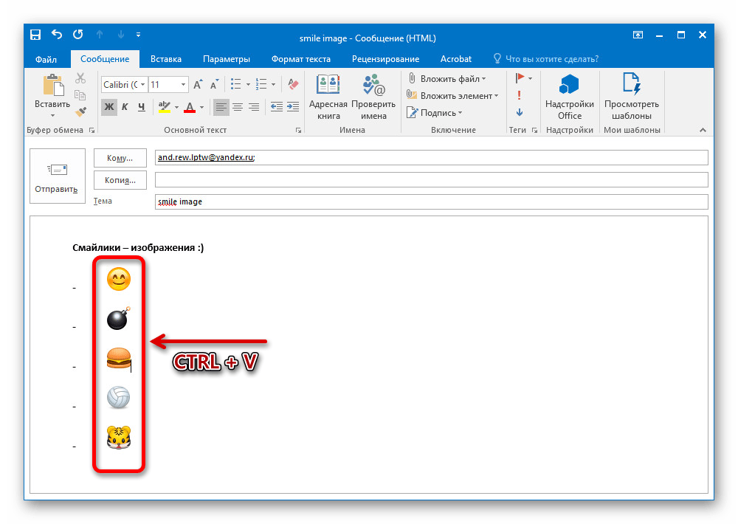Expand the bullet list style arrow
738x524 pixels.
[248, 85]
